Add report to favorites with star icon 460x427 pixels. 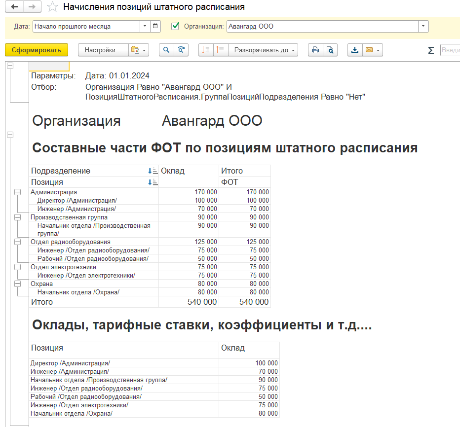pyautogui.click(x=52, y=7)
